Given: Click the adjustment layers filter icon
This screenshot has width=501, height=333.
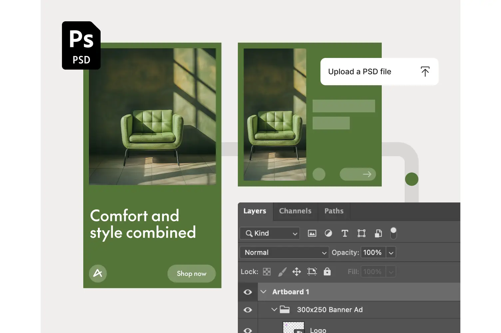Looking at the screenshot, I should pyautogui.click(x=328, y=233).
